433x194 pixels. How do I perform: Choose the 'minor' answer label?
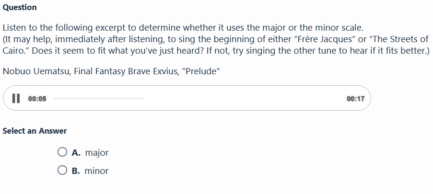pyautogui.click(x=97, y=171)
